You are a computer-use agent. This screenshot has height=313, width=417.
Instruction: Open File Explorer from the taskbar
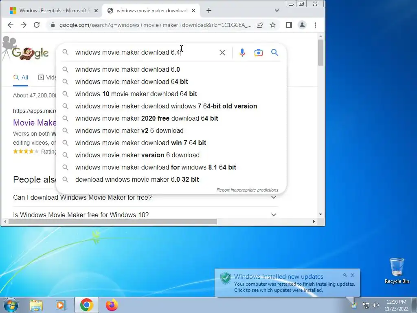[36, 305]
